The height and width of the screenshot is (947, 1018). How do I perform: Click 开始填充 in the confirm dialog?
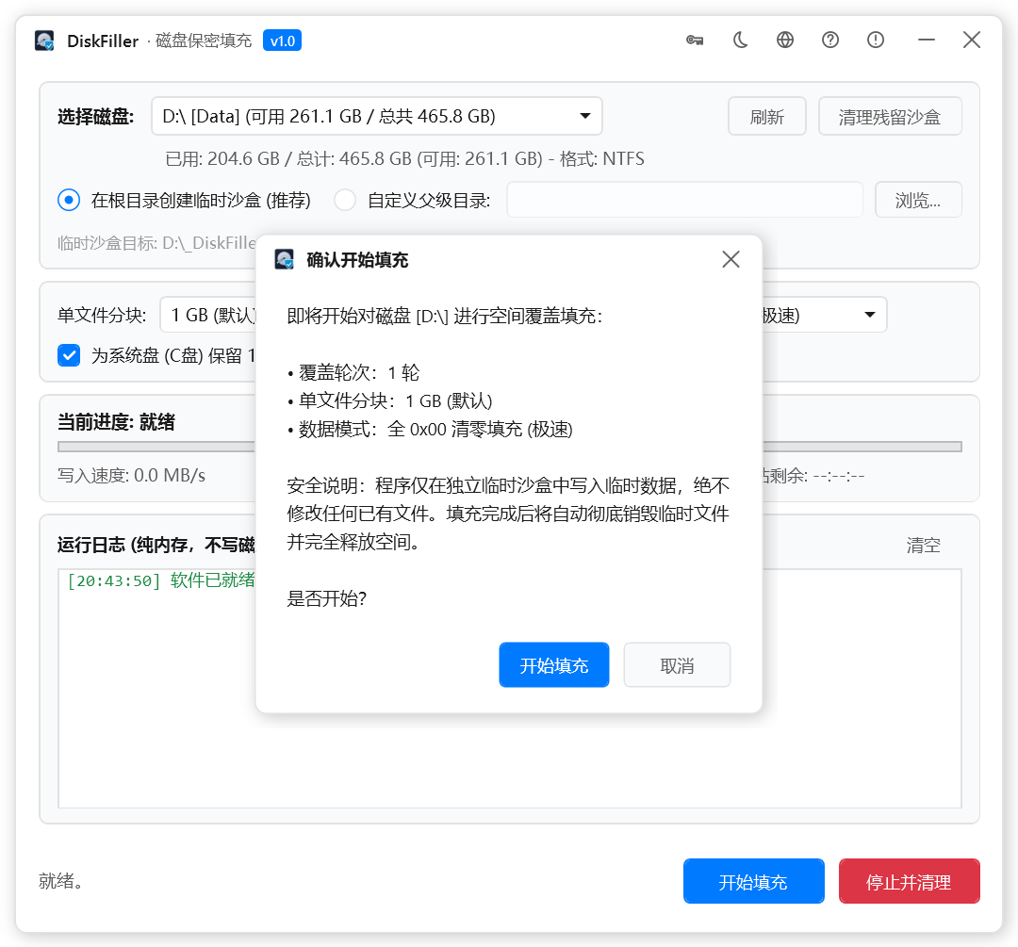click(x=554, y=664)
